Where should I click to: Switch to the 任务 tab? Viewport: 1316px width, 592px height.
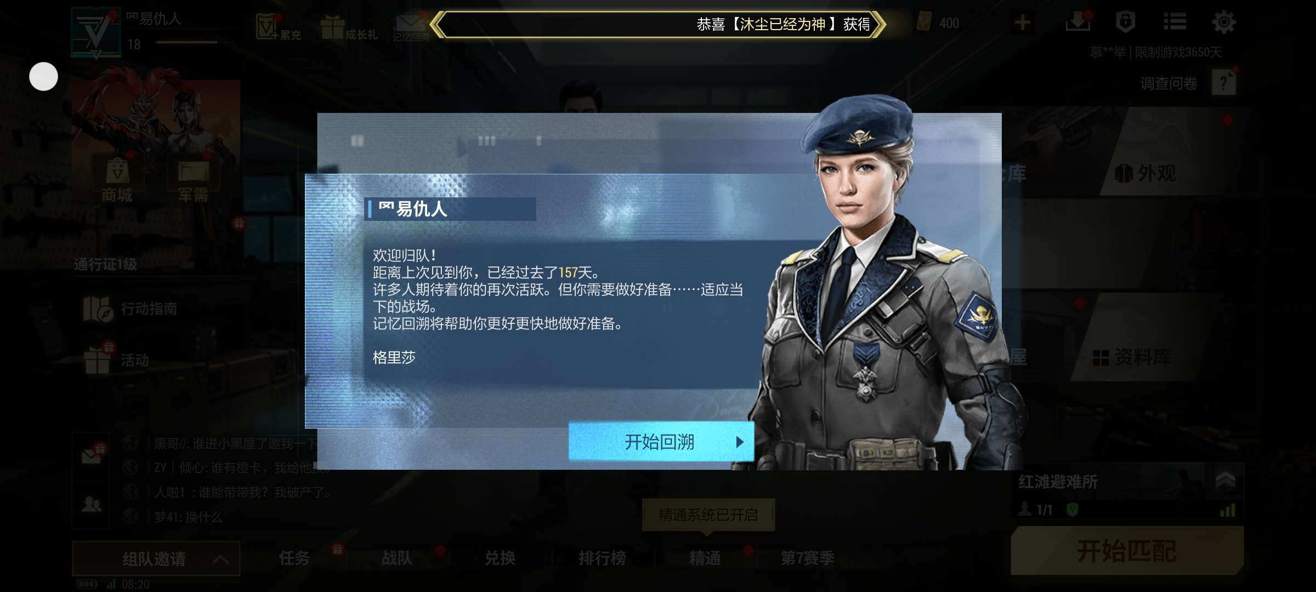pos(294,558)
